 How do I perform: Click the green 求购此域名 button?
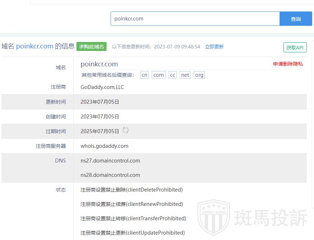point(92,46)
